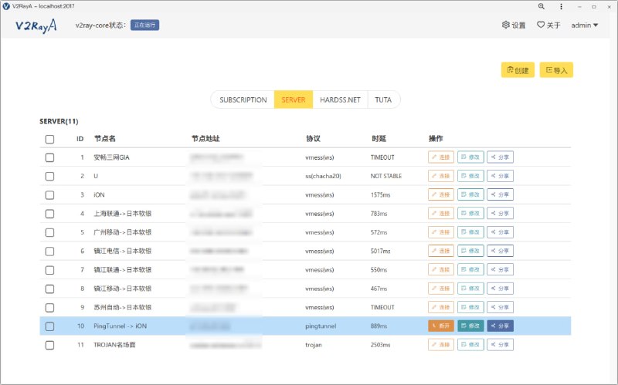The height and width of the screenshot is (385, 618).
Task: Select checkbox for 镇江移动->日本软银
Action: click(49, 289)
